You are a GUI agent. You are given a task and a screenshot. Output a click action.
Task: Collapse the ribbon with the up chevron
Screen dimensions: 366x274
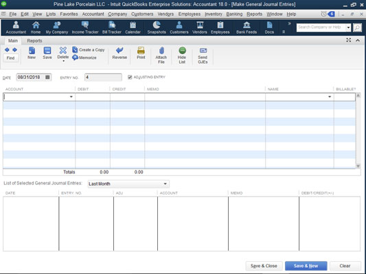(358, 40)
